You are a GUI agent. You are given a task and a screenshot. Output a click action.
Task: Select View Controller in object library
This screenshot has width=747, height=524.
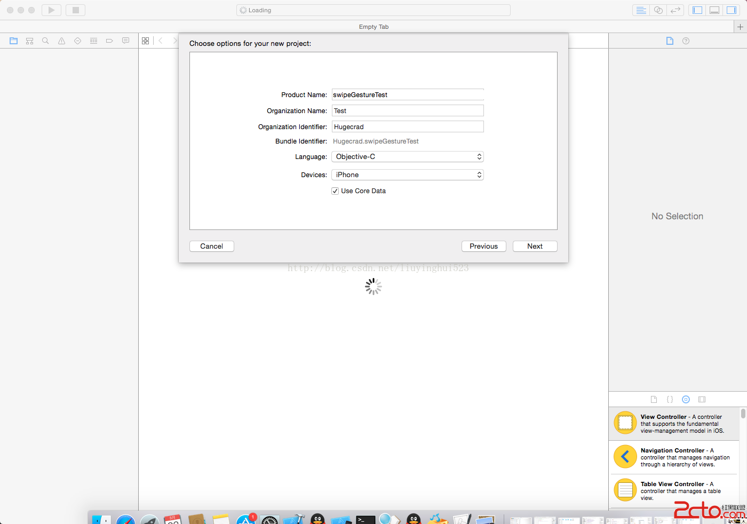click(674, 424)
